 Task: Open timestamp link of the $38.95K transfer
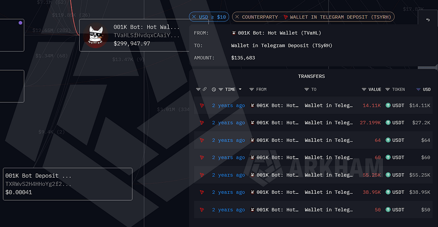pyautogui.click(x=228, y=192)
